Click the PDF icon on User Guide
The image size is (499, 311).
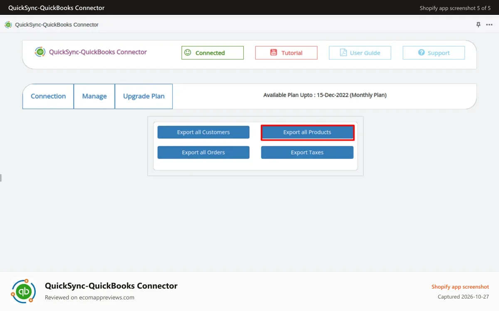(x=343, y=53)
